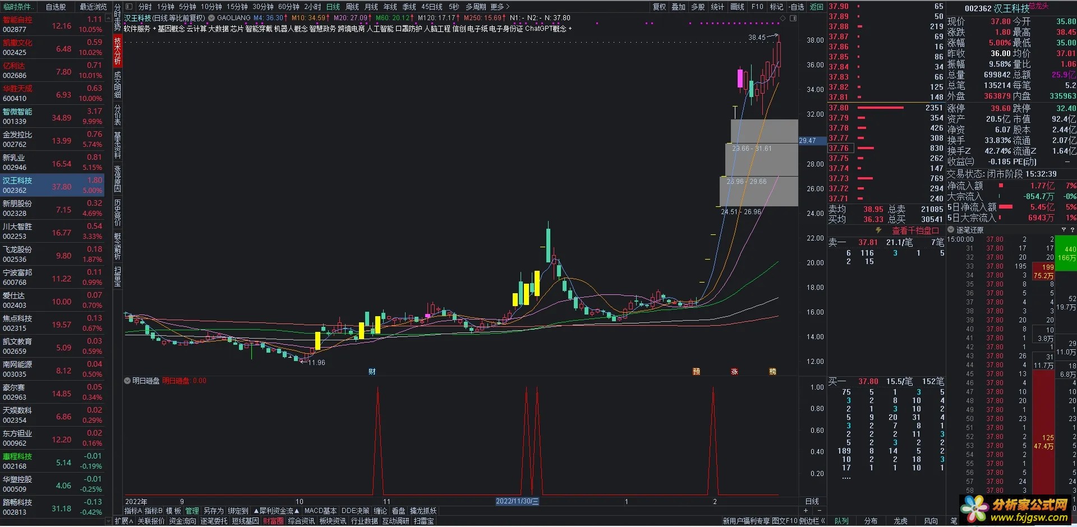Switch to 日线 daily chart period
Image resolution: width=1077 pixels, height=527 pixels.
click(333, 7)
